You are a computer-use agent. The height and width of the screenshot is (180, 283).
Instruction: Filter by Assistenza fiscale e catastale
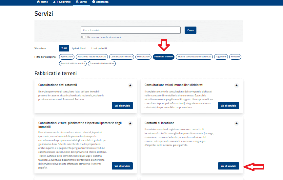tap(92, 57)
